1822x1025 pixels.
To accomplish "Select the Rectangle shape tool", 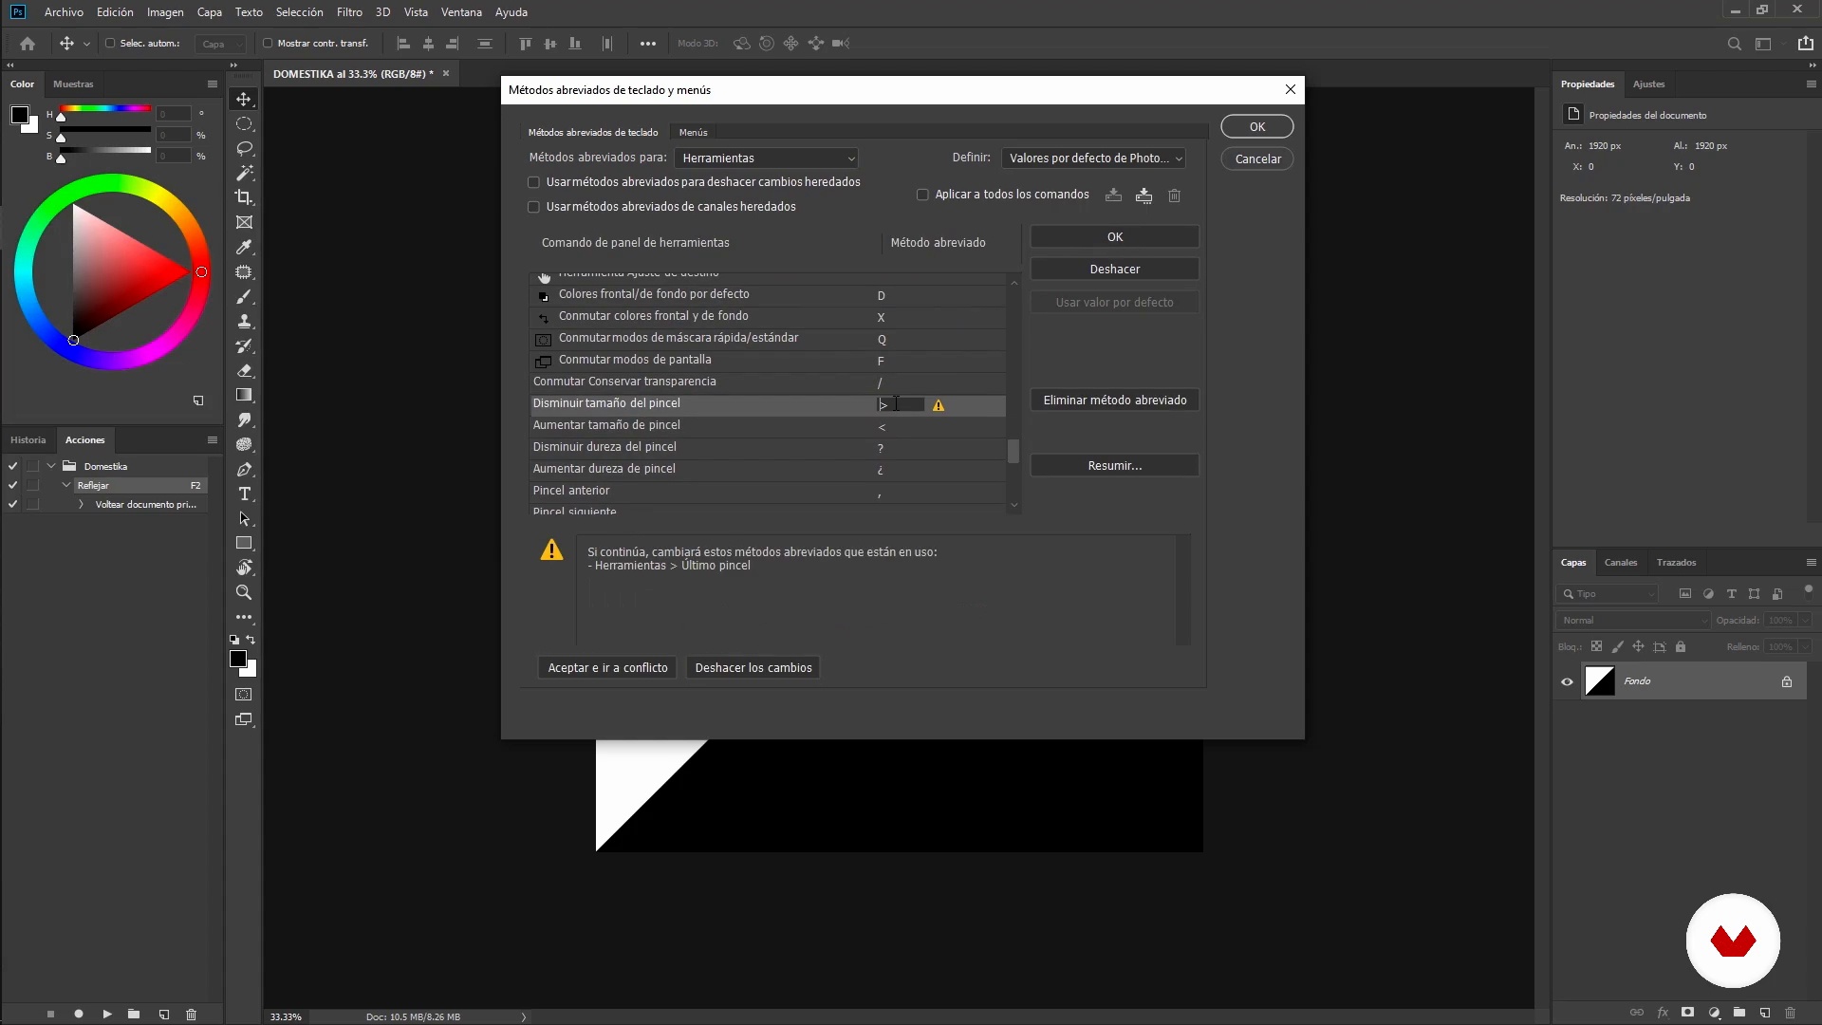I will (x=244, y=543).
